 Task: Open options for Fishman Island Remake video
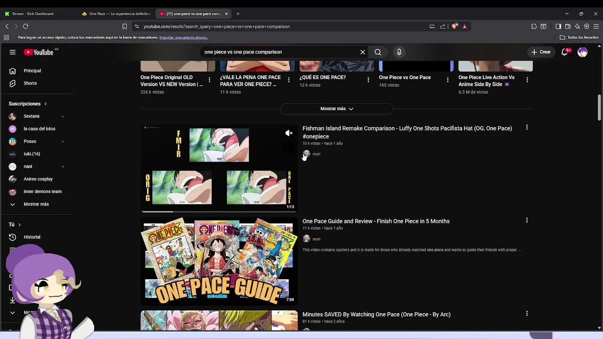pos(527,127)
